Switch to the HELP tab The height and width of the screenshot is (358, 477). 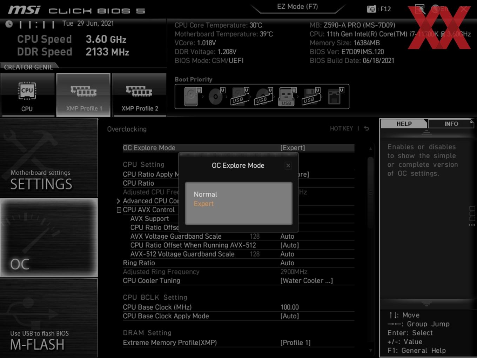tap(404, 124)
